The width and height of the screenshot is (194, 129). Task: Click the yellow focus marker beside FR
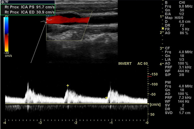[x=163, y=29]
